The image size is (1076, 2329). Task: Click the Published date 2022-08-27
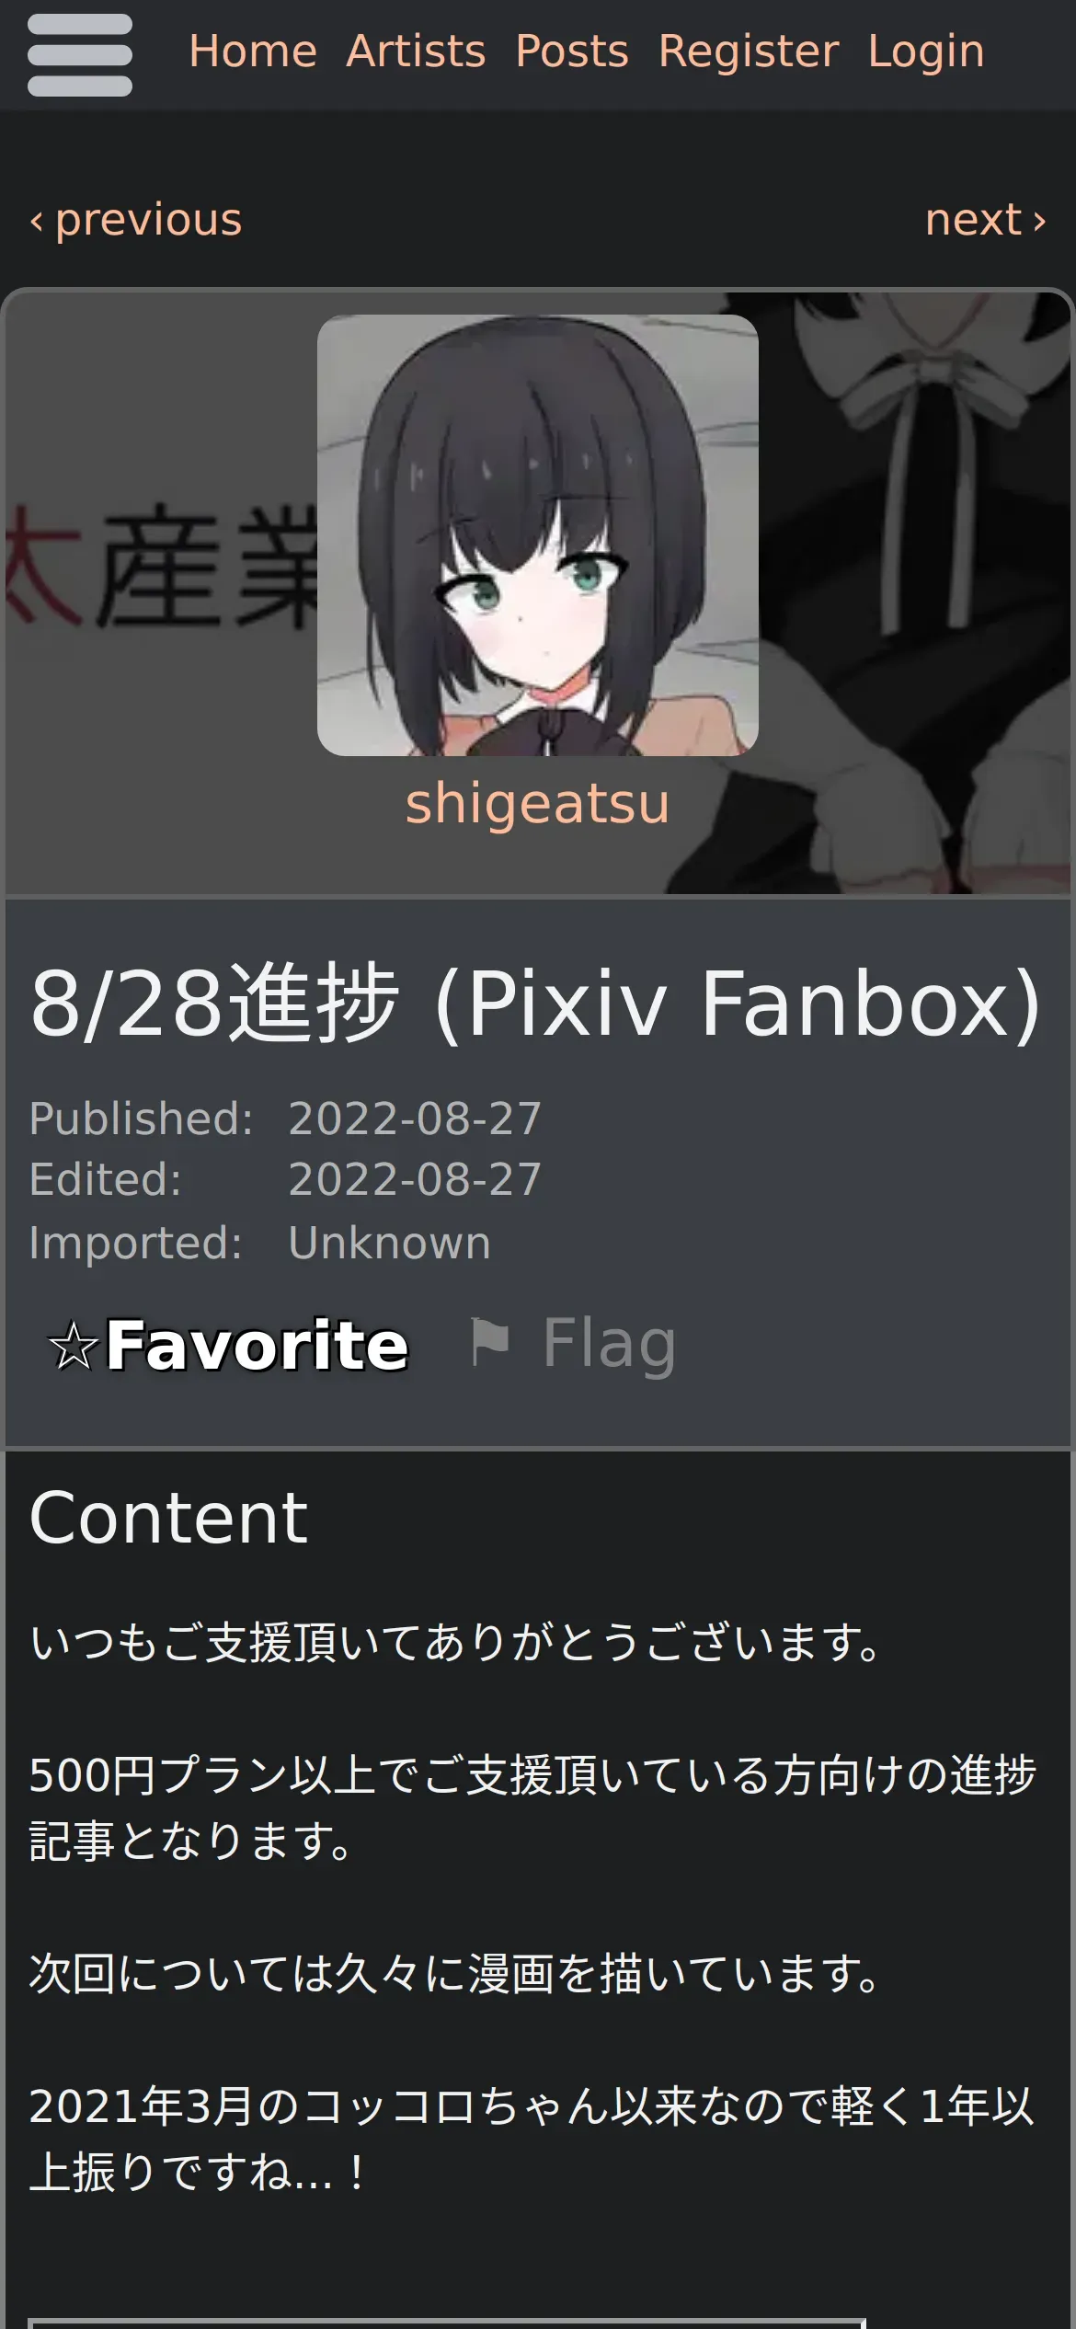point(415,1119)
